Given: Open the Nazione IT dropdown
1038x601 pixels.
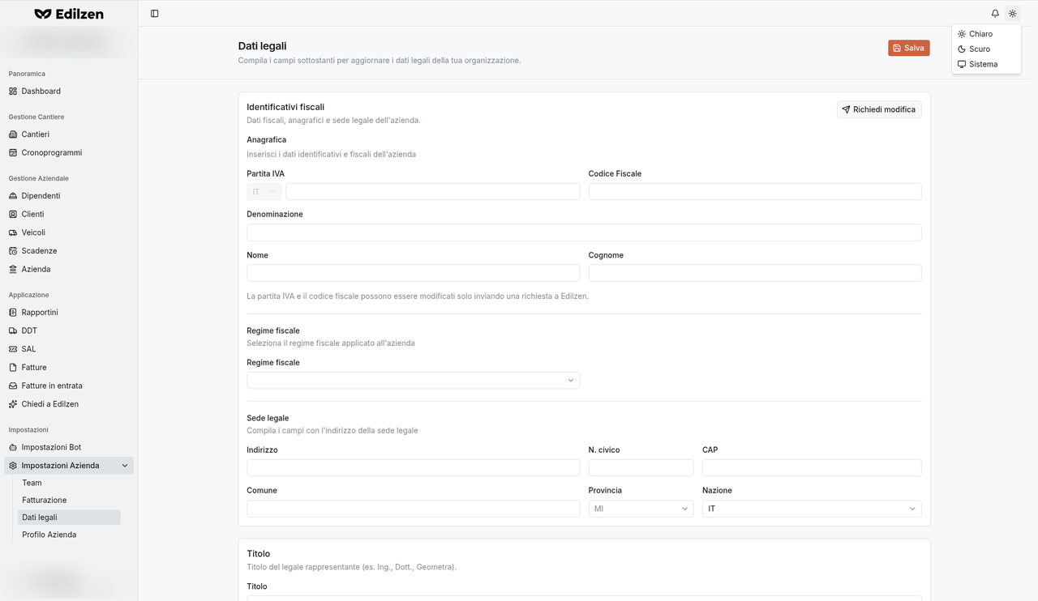Looking at the screenshot, I should point(812,509).
